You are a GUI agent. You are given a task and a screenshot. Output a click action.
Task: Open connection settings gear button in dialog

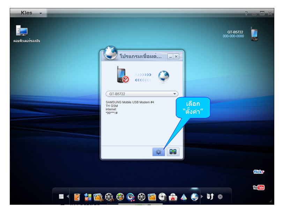pos(159,152)
